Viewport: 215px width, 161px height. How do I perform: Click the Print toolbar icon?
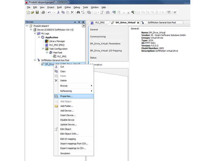[43, 12]
